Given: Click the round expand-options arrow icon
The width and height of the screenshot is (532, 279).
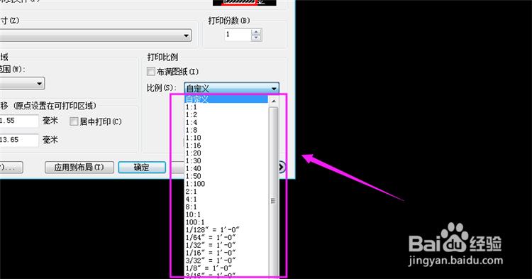Looking at the screenshot, I should click(282, 167).
